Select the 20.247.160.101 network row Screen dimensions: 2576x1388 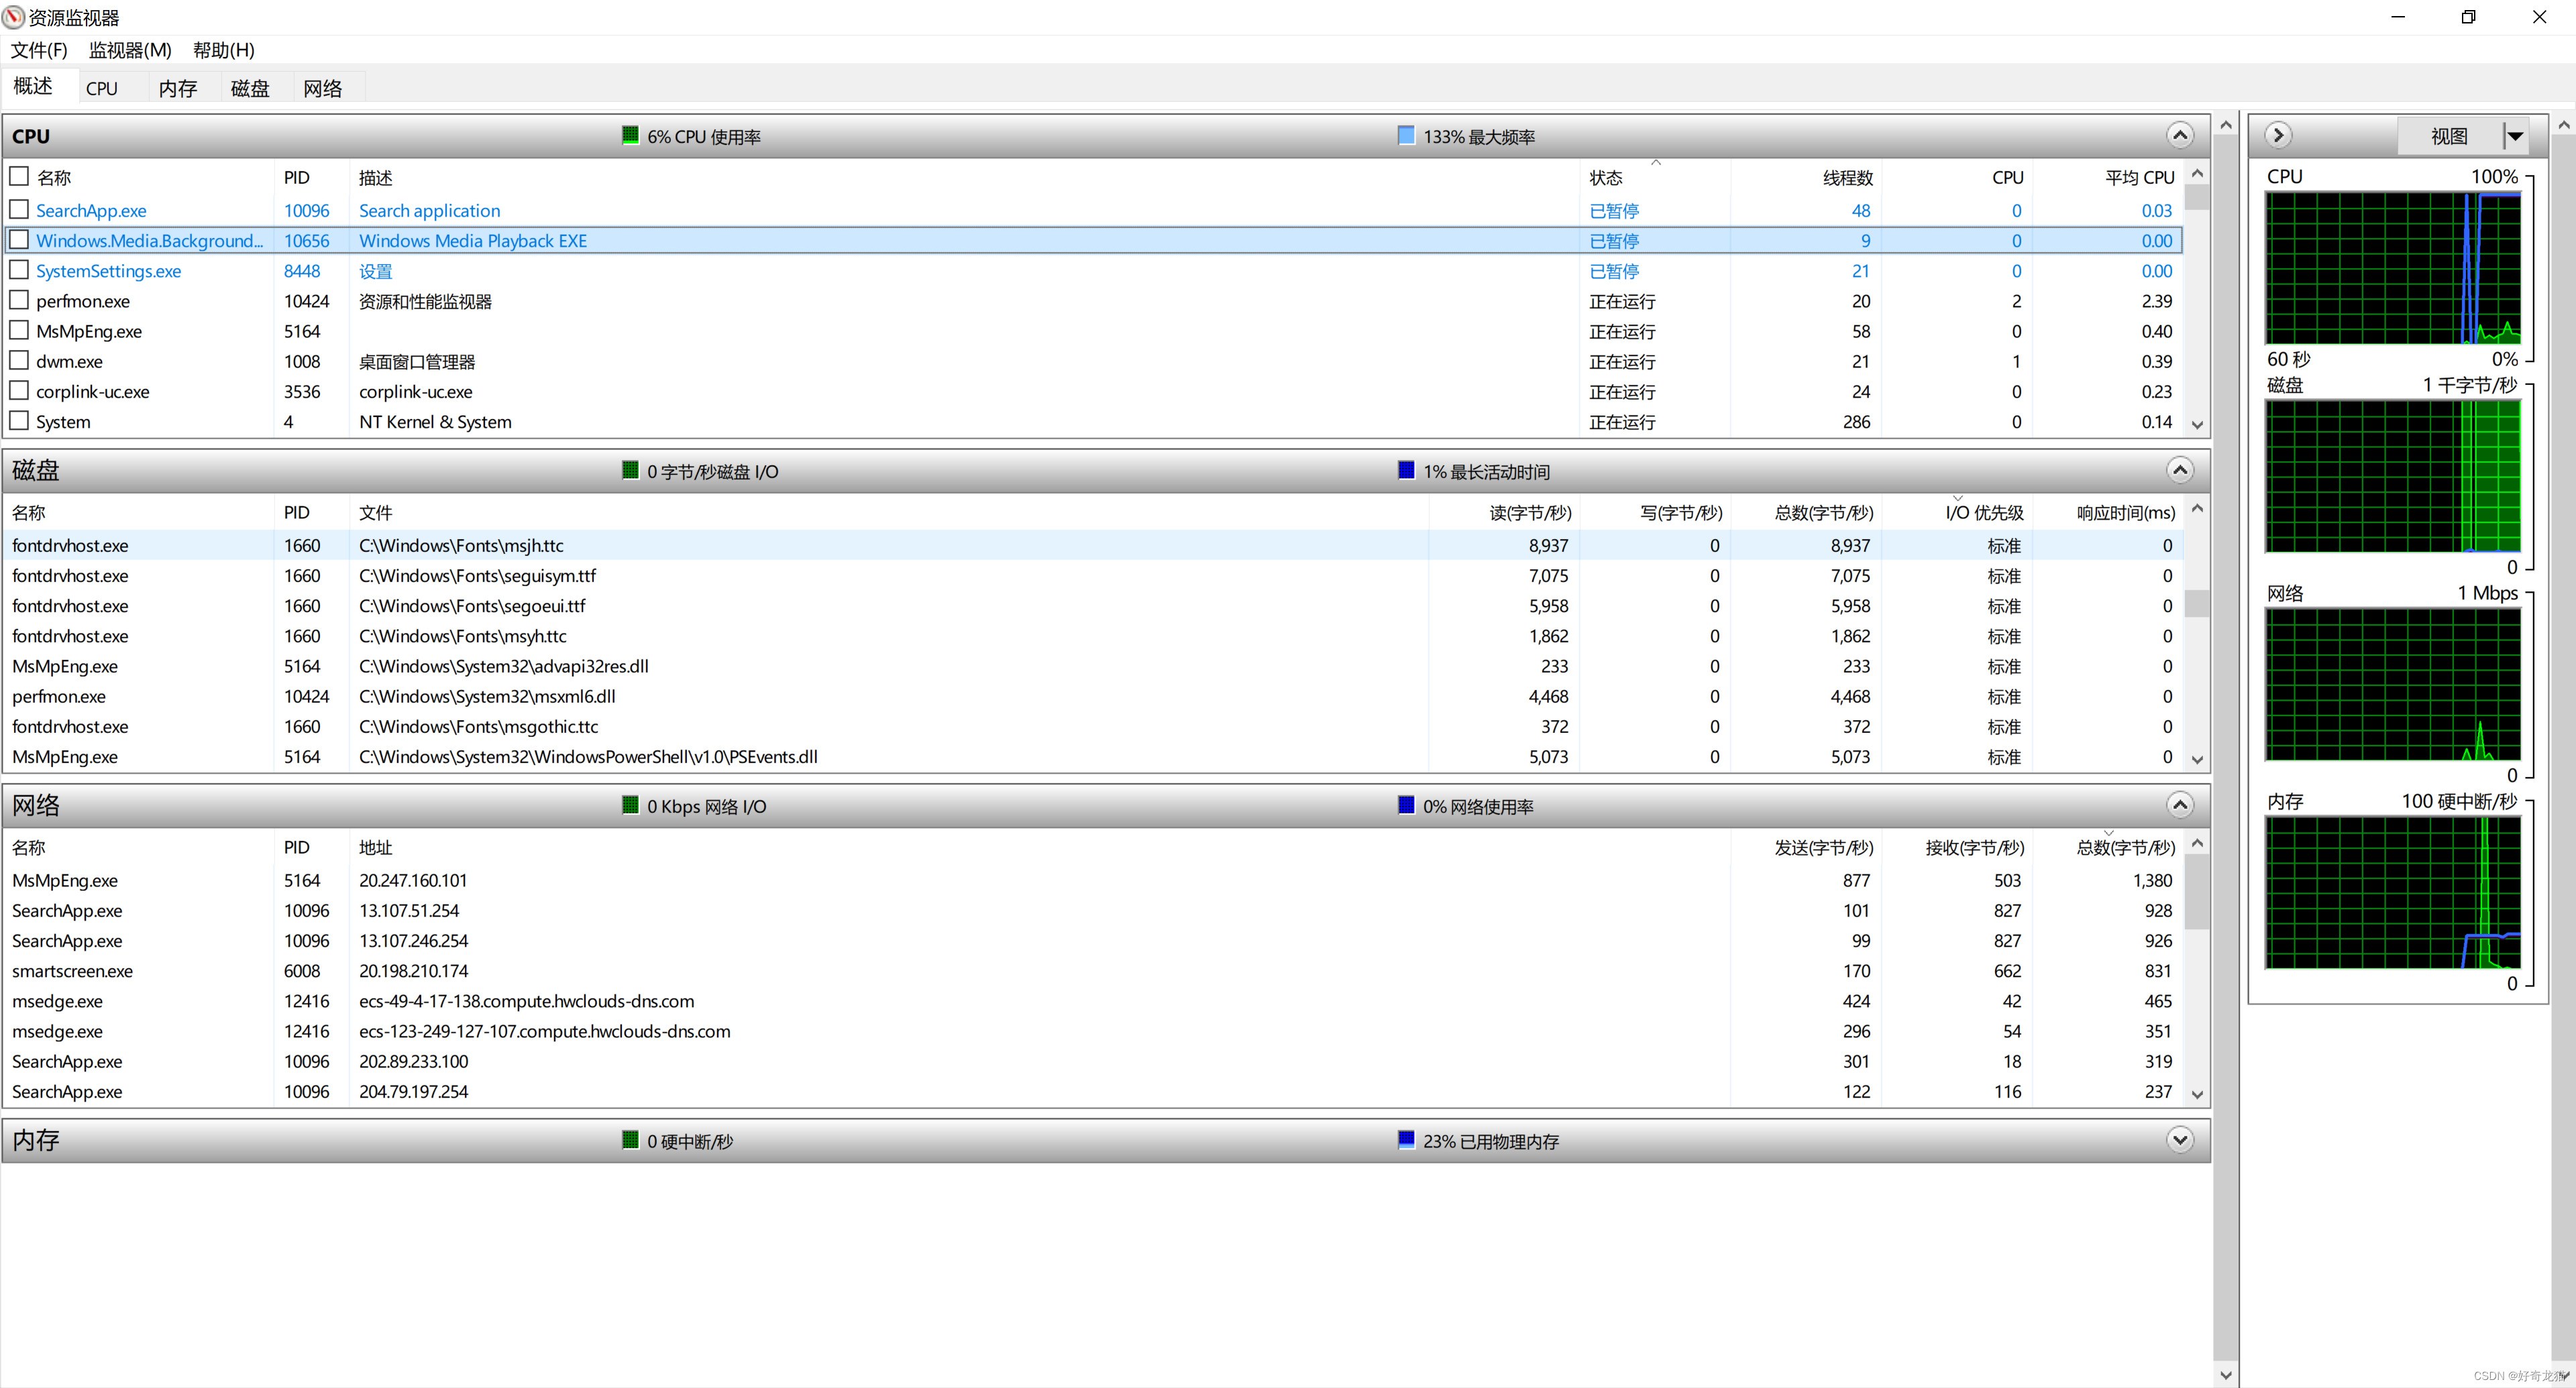coord(1093,879)
